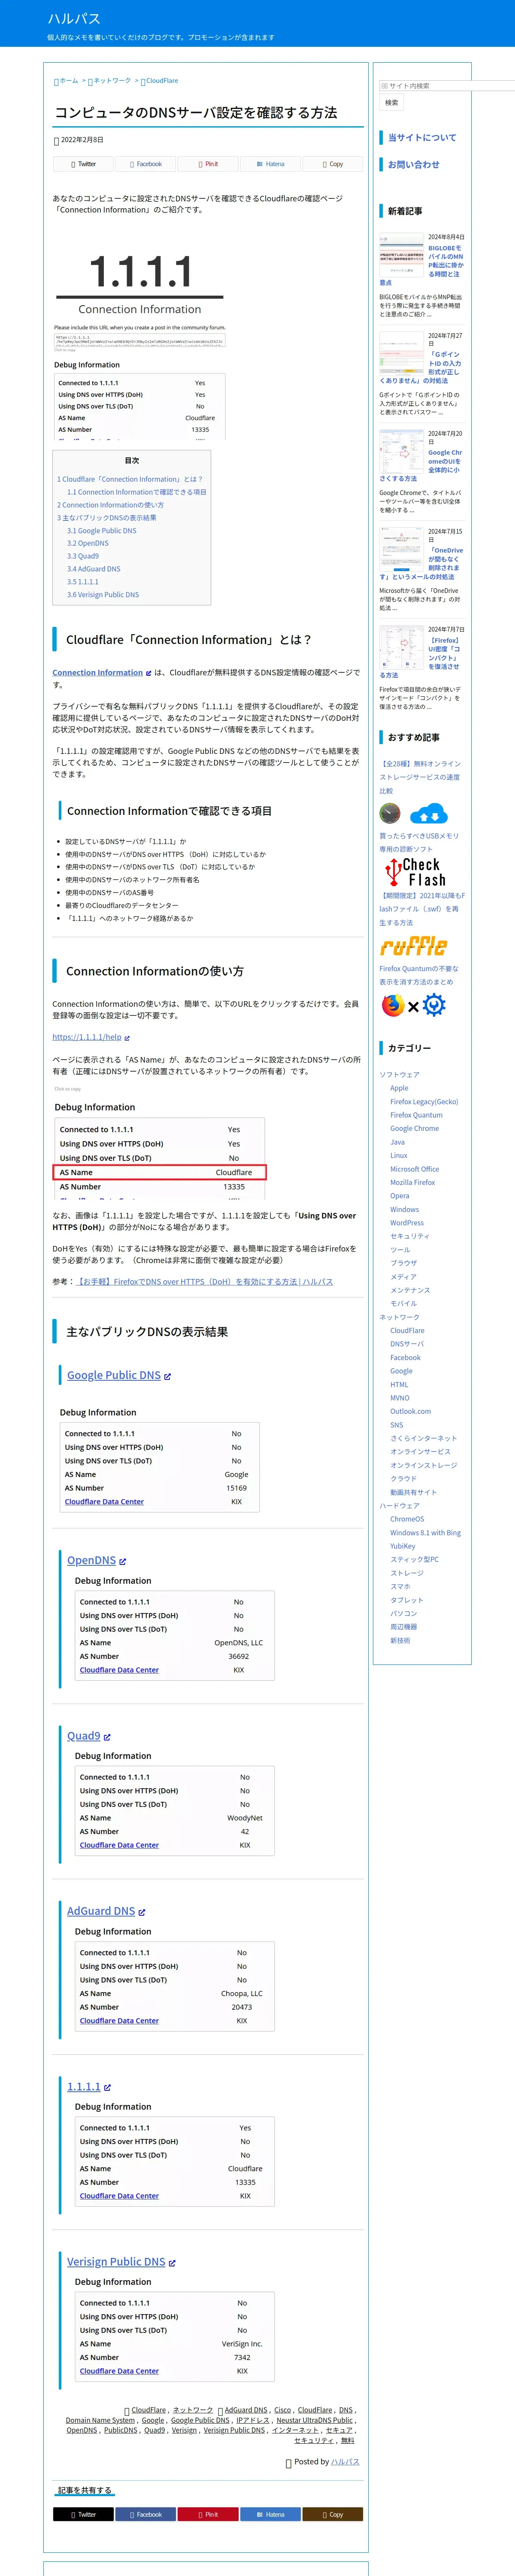515x2576 pixels.
Task: Jump to contents entry 3.6 Verisign Public DNS
Action: 103,595
